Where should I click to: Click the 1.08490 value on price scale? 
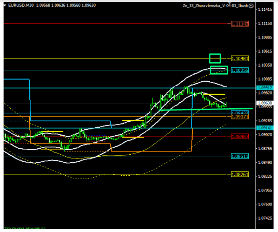coord(265,163)
